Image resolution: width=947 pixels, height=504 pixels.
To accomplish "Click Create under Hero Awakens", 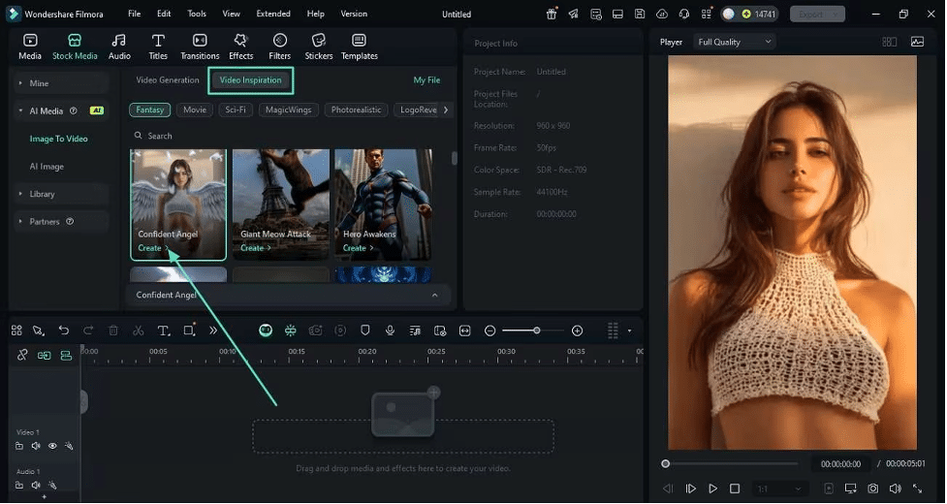I will (x=358, y=248).
